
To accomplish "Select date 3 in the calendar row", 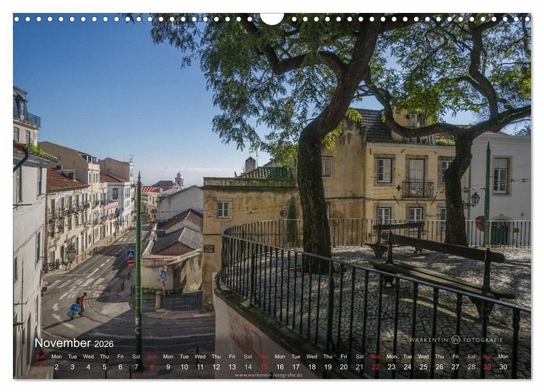I will click(x=73, y=367).
